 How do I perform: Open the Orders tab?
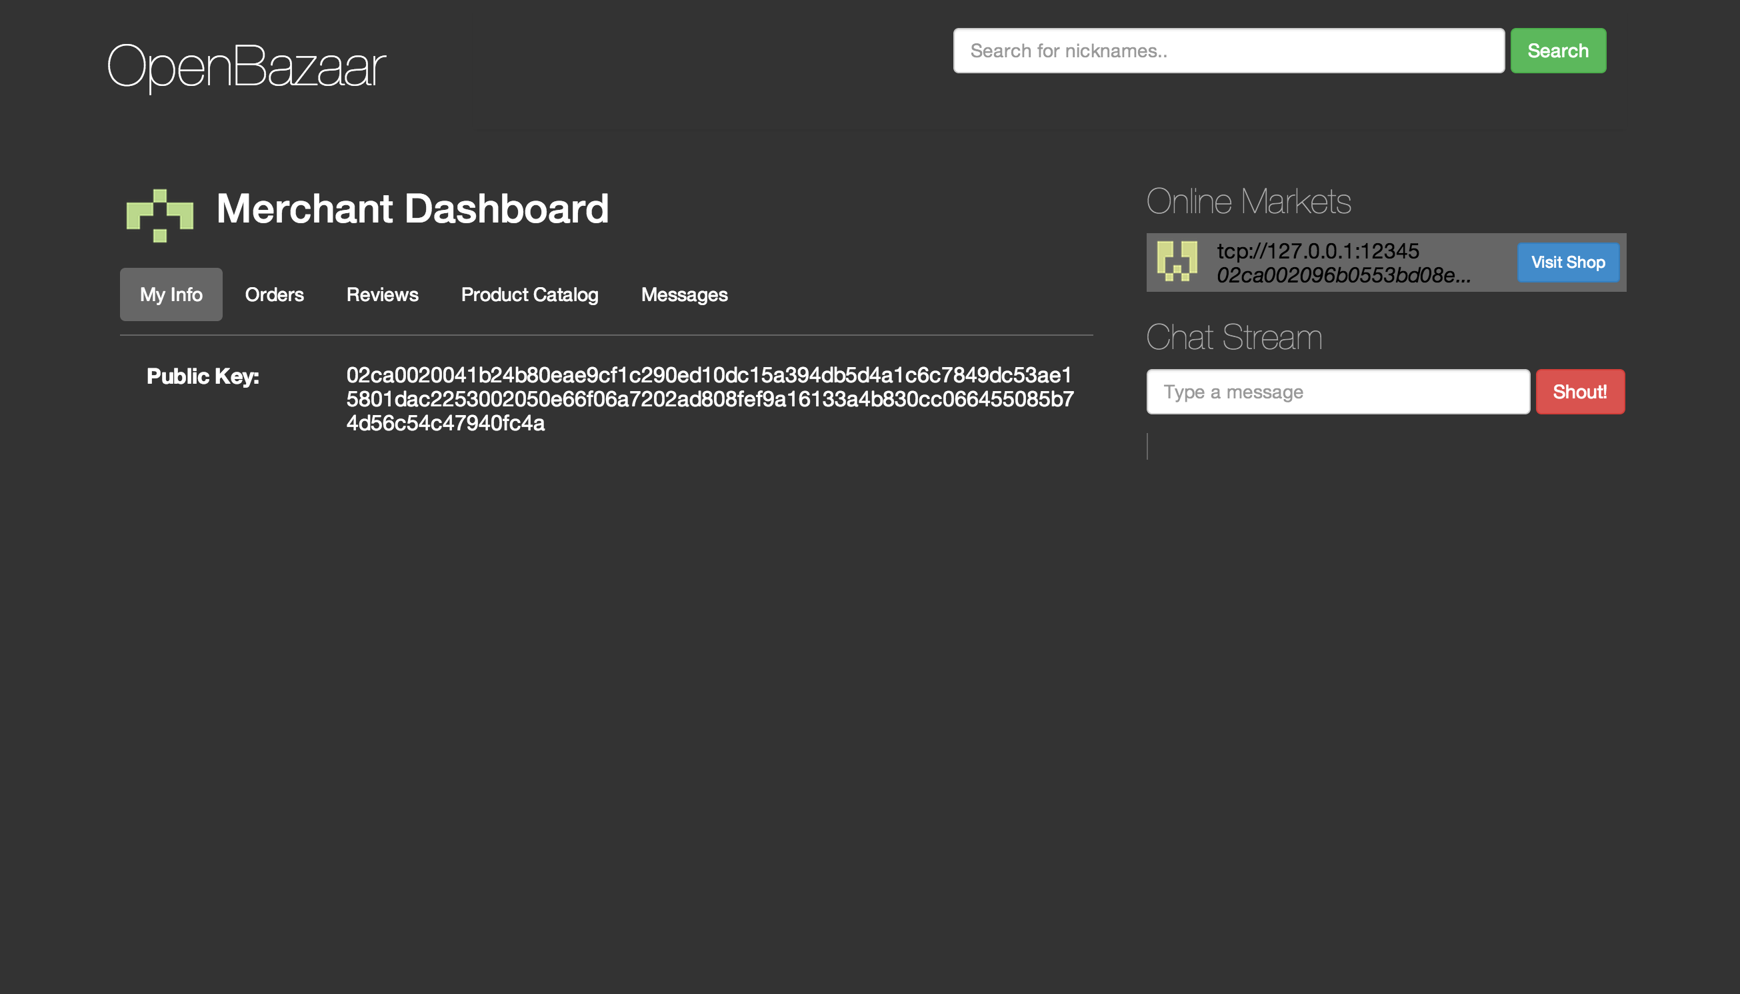(x=274, y=294)
